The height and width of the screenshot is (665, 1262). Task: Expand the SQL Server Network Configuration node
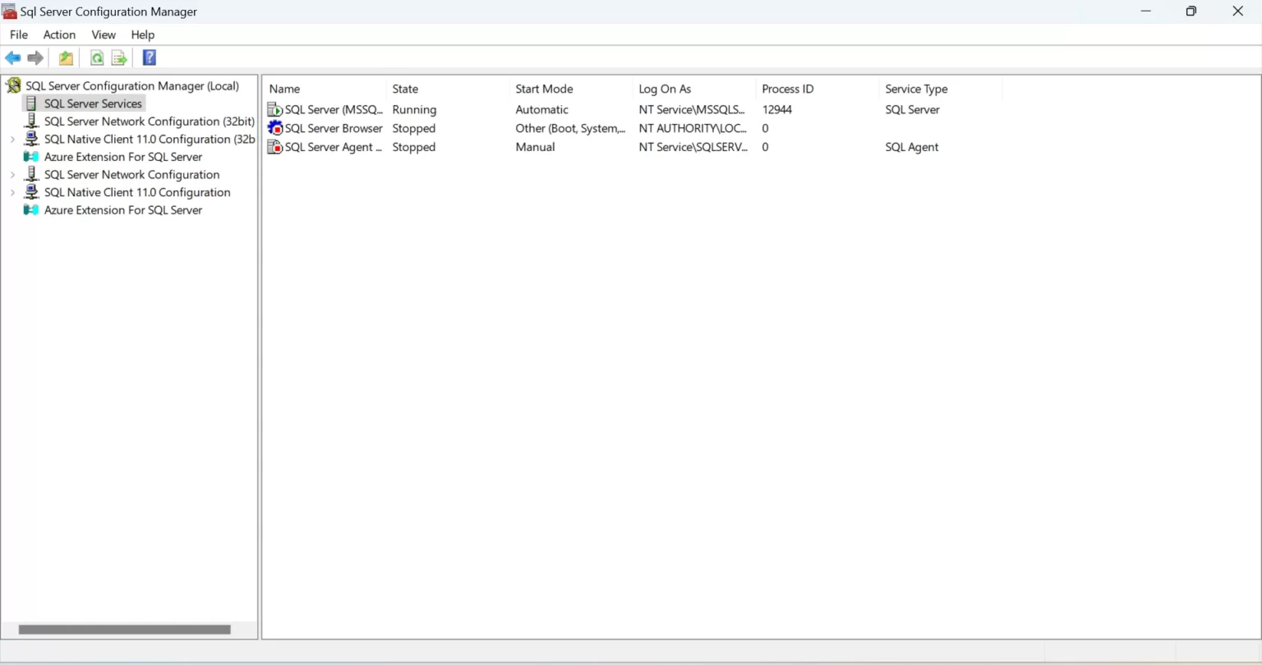click(x=12, y=174)
